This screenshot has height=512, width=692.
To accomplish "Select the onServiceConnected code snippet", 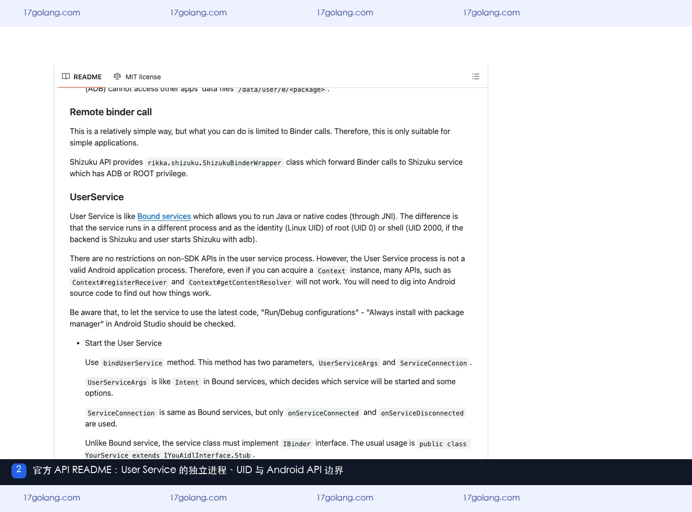I will coord(323,413).
